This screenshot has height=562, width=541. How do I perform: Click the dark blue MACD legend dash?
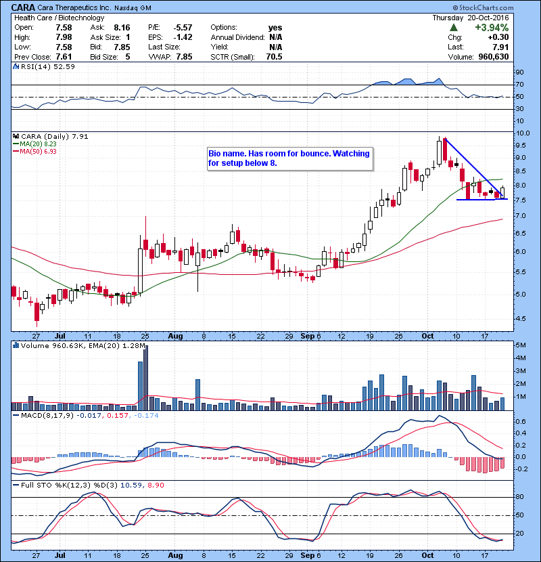[x=16, y=416]
